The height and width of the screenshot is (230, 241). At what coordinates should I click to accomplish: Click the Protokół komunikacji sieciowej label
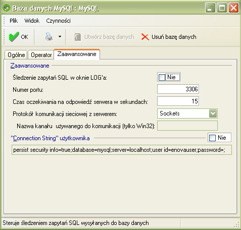(65, 114)
